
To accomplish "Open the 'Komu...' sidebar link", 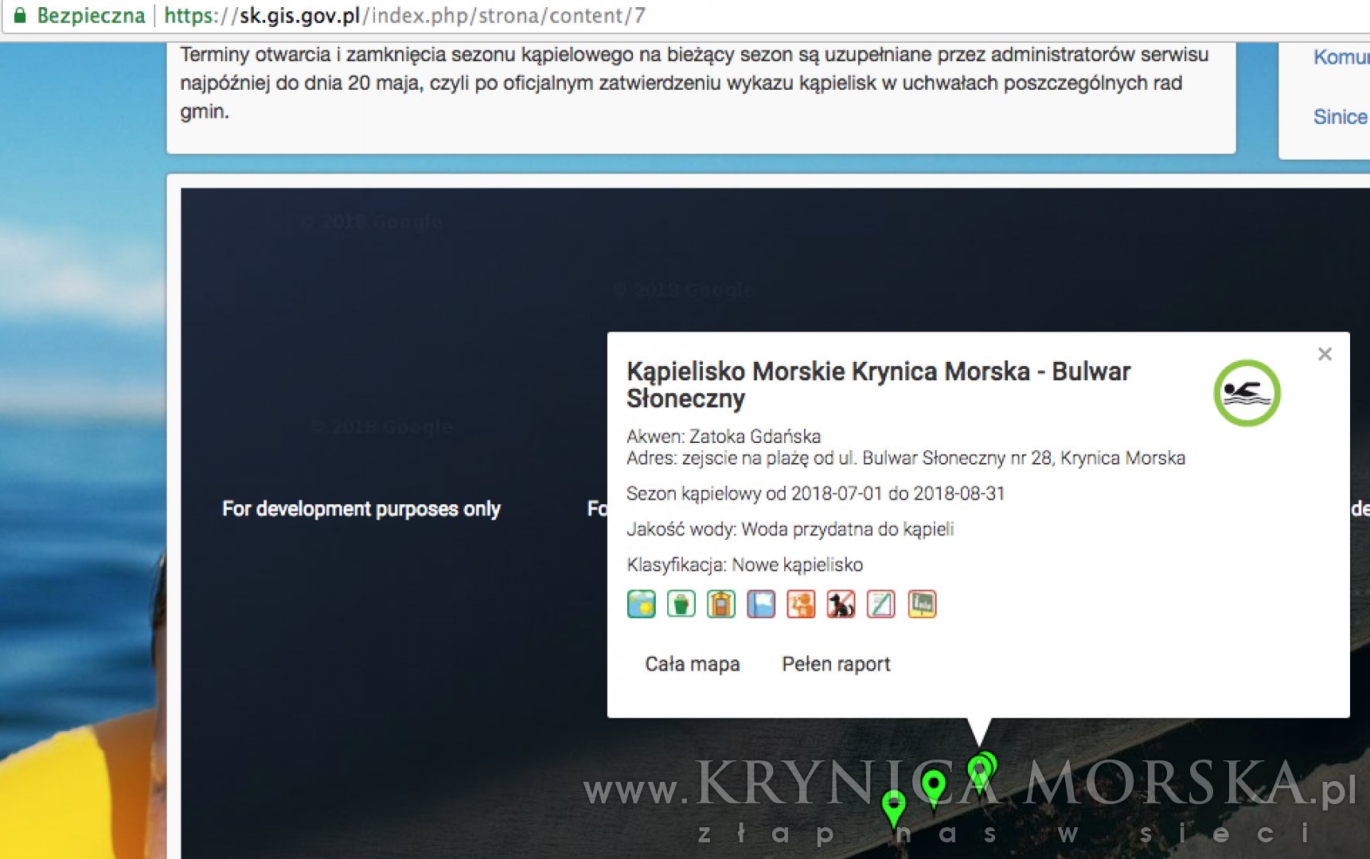I will (x=1341, y=57).
